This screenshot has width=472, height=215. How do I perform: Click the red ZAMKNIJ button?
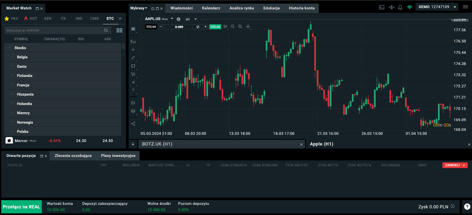(455, 165)
